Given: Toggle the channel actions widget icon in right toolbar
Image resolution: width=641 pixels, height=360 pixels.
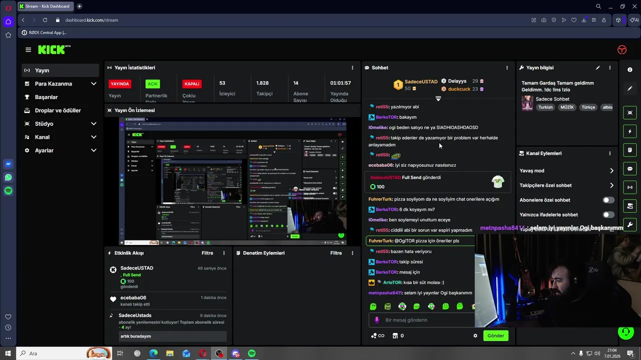Looking at the screenshot, I should pos(630,206).
